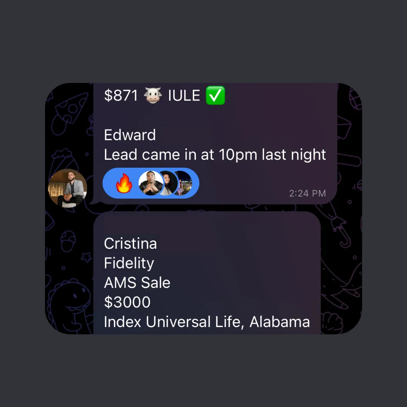Select the $871 amount text

click(x=121, y=95)
